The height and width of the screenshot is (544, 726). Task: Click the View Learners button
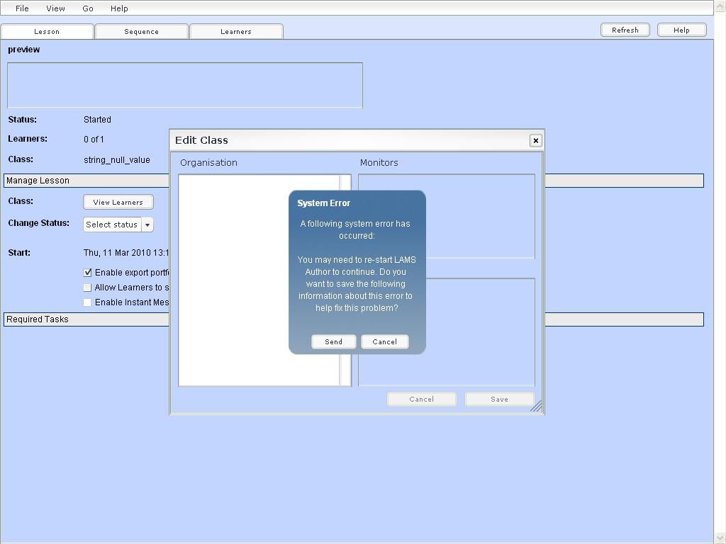(x=118, y=202)
